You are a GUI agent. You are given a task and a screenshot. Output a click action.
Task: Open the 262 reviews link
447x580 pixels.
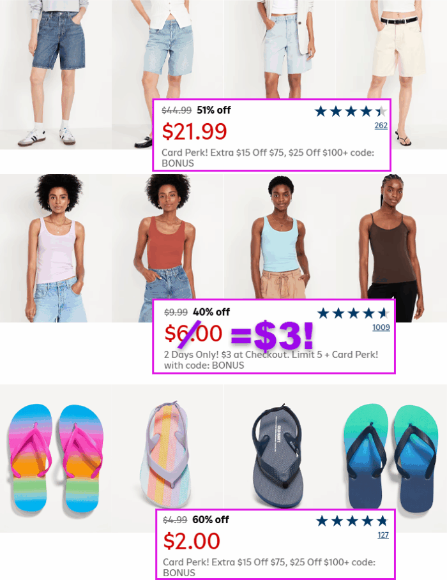click(x=381, y=126)
